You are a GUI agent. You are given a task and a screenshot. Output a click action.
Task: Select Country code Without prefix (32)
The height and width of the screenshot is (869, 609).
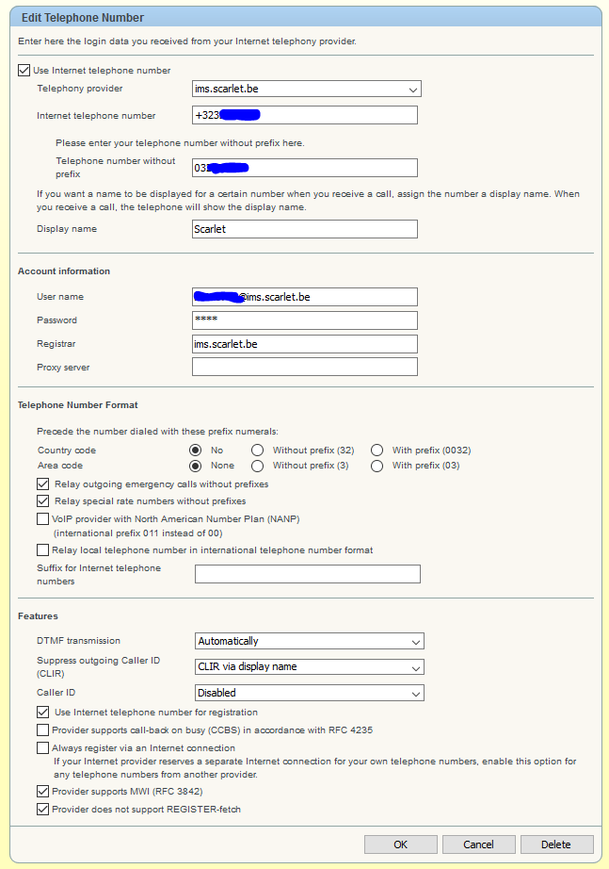(257, 451)
